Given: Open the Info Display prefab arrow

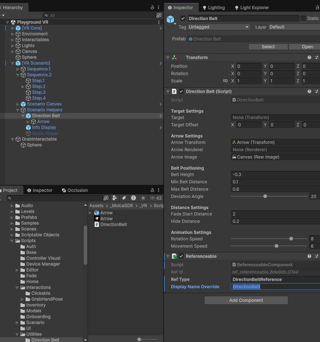Looking at the screenshot, I should 160,128.
